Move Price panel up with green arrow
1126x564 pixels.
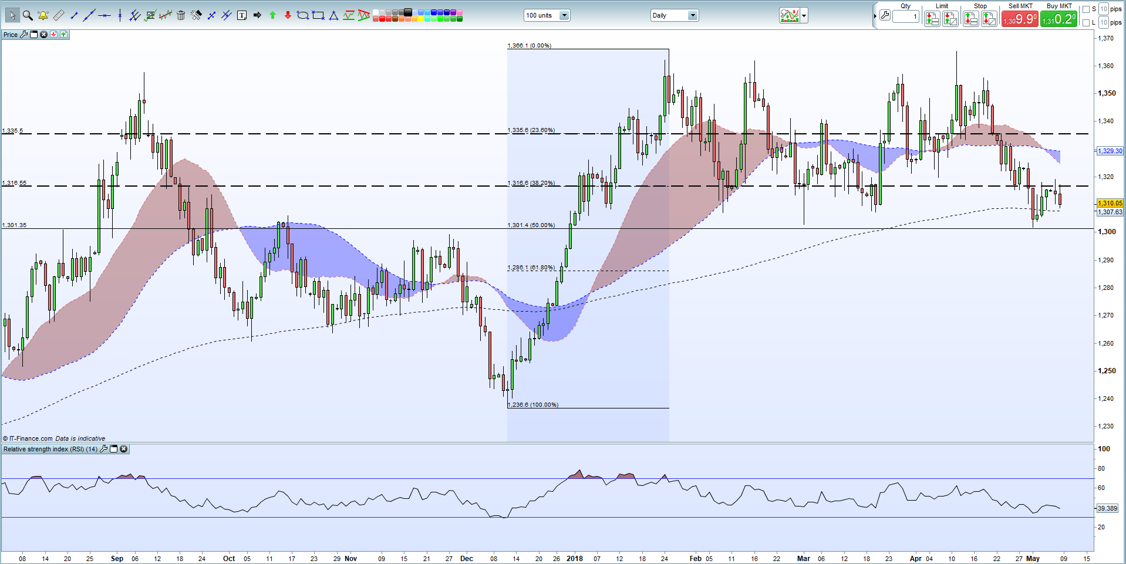(63, 35)
